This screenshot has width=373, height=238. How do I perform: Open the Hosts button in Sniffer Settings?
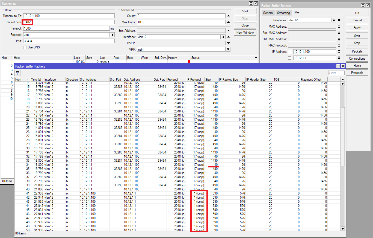coord(357,66)
